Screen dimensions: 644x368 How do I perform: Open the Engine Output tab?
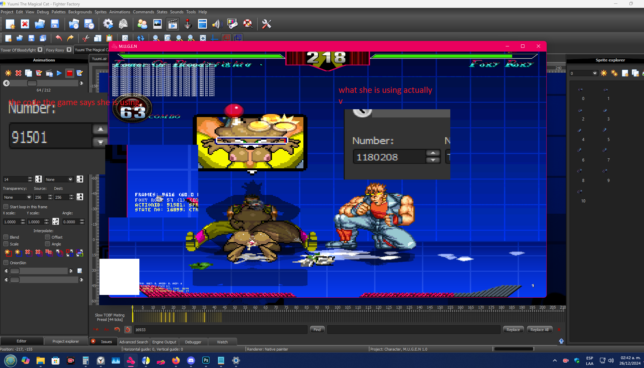[x=164, y=342]
